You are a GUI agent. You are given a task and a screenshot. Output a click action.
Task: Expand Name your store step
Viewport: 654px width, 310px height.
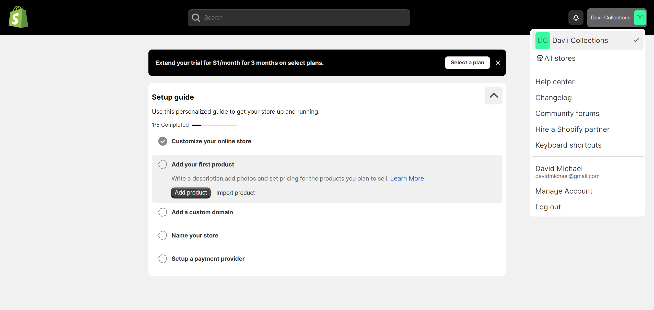[195, 235]
